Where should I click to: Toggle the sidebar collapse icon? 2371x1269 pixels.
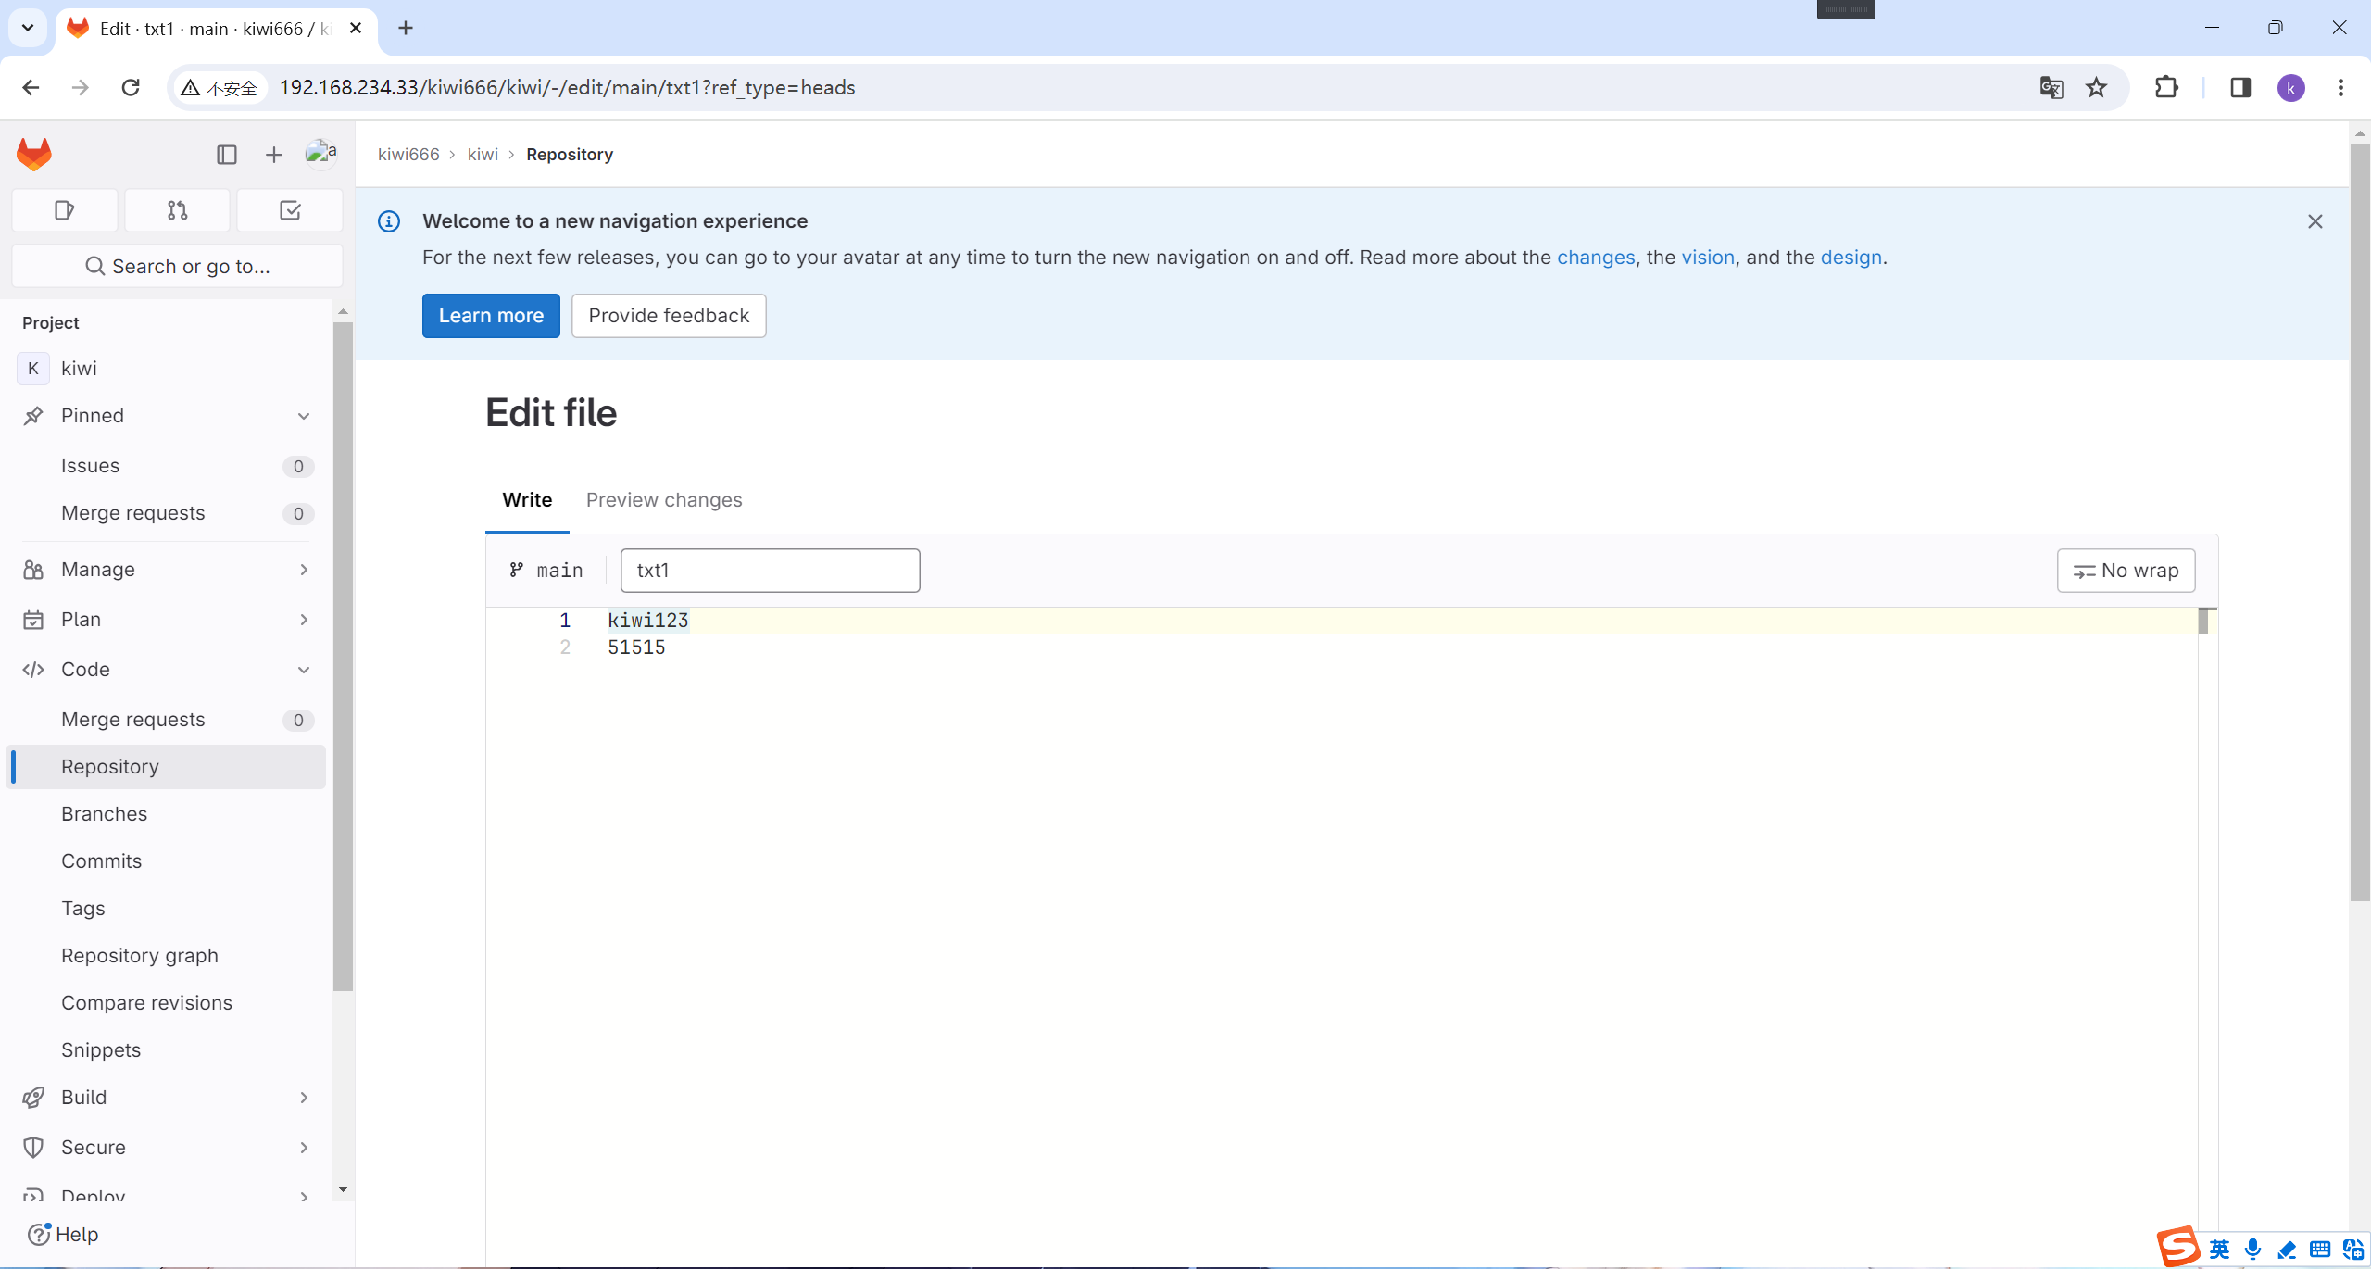[227, 155]
